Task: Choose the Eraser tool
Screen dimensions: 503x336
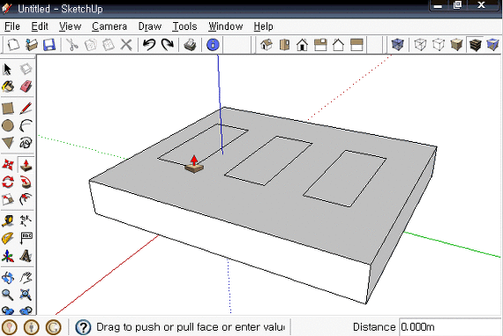Action: (26, 86)
